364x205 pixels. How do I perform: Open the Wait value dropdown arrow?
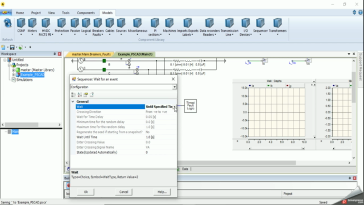point(175,106)
